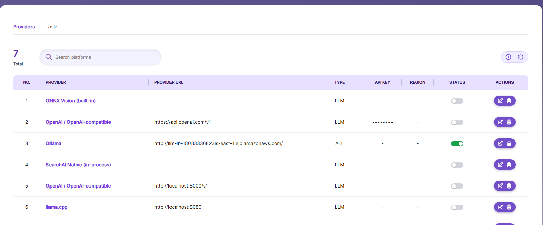Click the refresh providers icon
The width and height of the screenshot is (543, 225).
click(x=521, y=57)
